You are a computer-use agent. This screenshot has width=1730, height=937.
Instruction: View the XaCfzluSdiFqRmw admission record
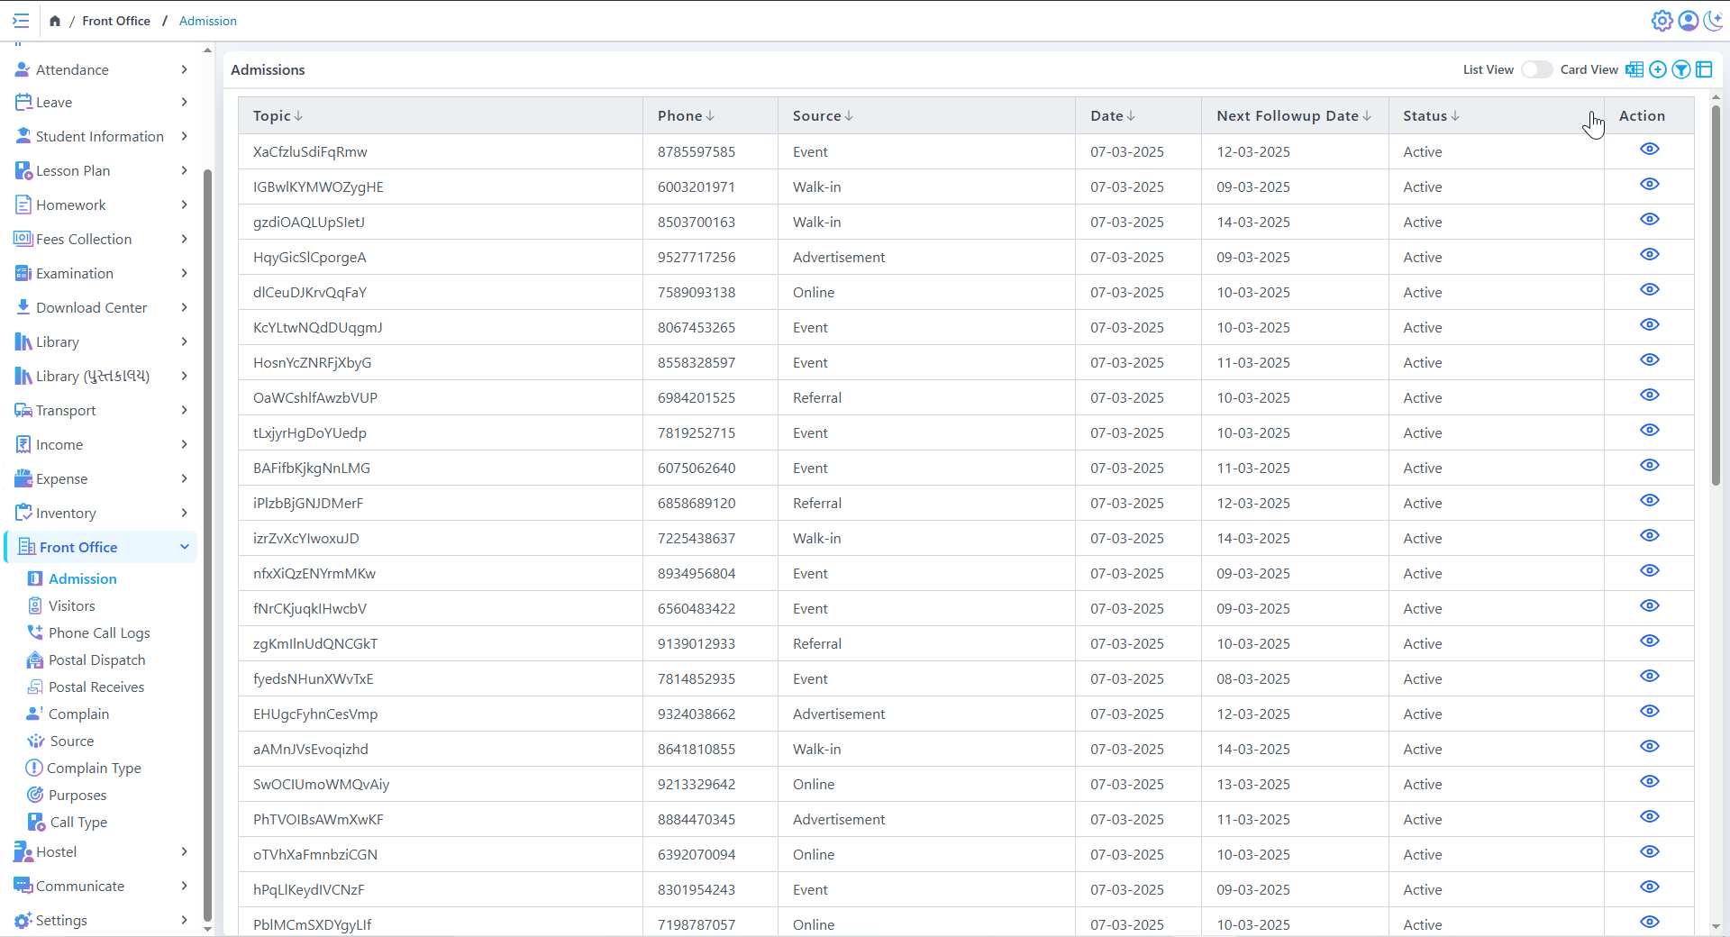tap(1649, 150)
